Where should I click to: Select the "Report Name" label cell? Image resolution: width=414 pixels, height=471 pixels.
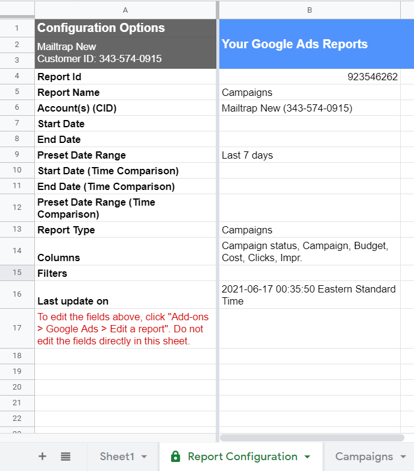[x=125, y=92]
